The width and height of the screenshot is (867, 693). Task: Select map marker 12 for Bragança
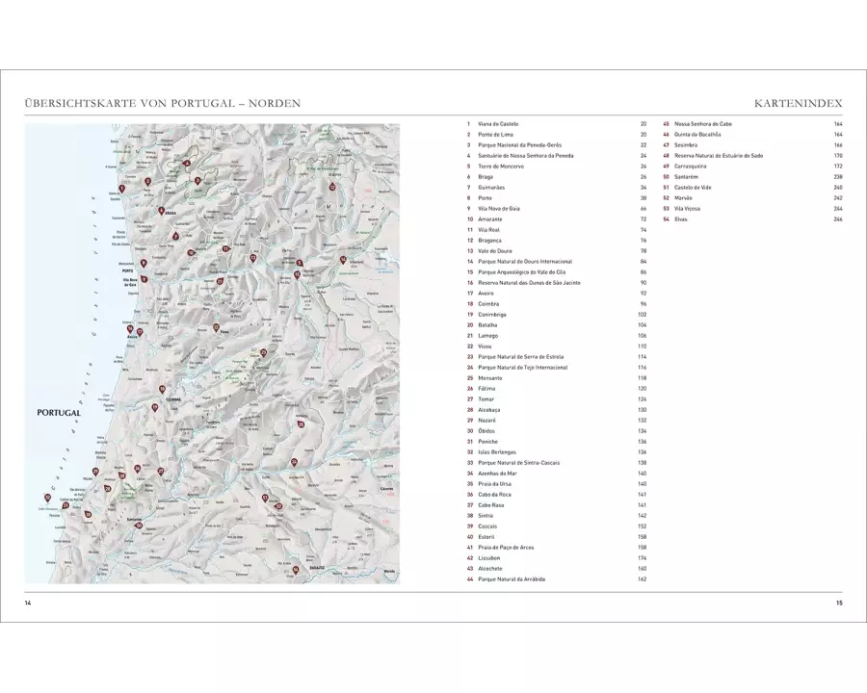331,186
